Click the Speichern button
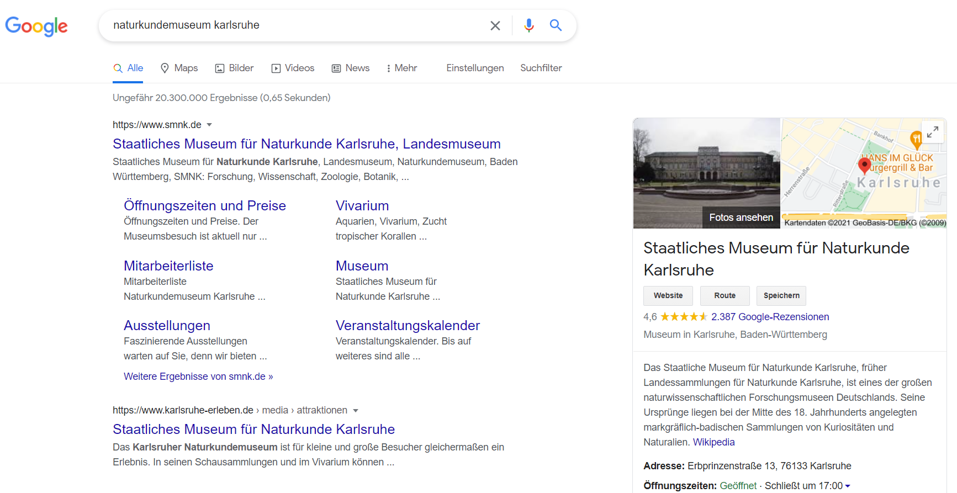The image size is (957, 493). tap(781, 296)
